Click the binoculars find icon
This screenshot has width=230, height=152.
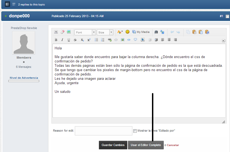click(156, 32)
